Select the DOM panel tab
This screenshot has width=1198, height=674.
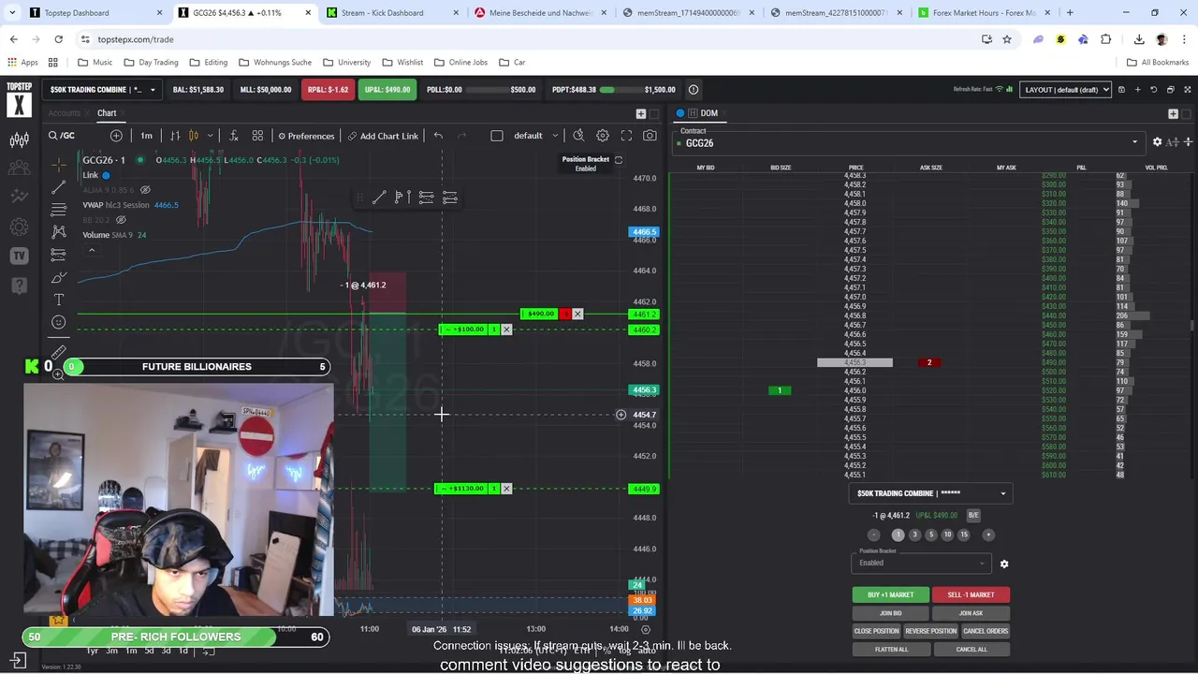709,113
